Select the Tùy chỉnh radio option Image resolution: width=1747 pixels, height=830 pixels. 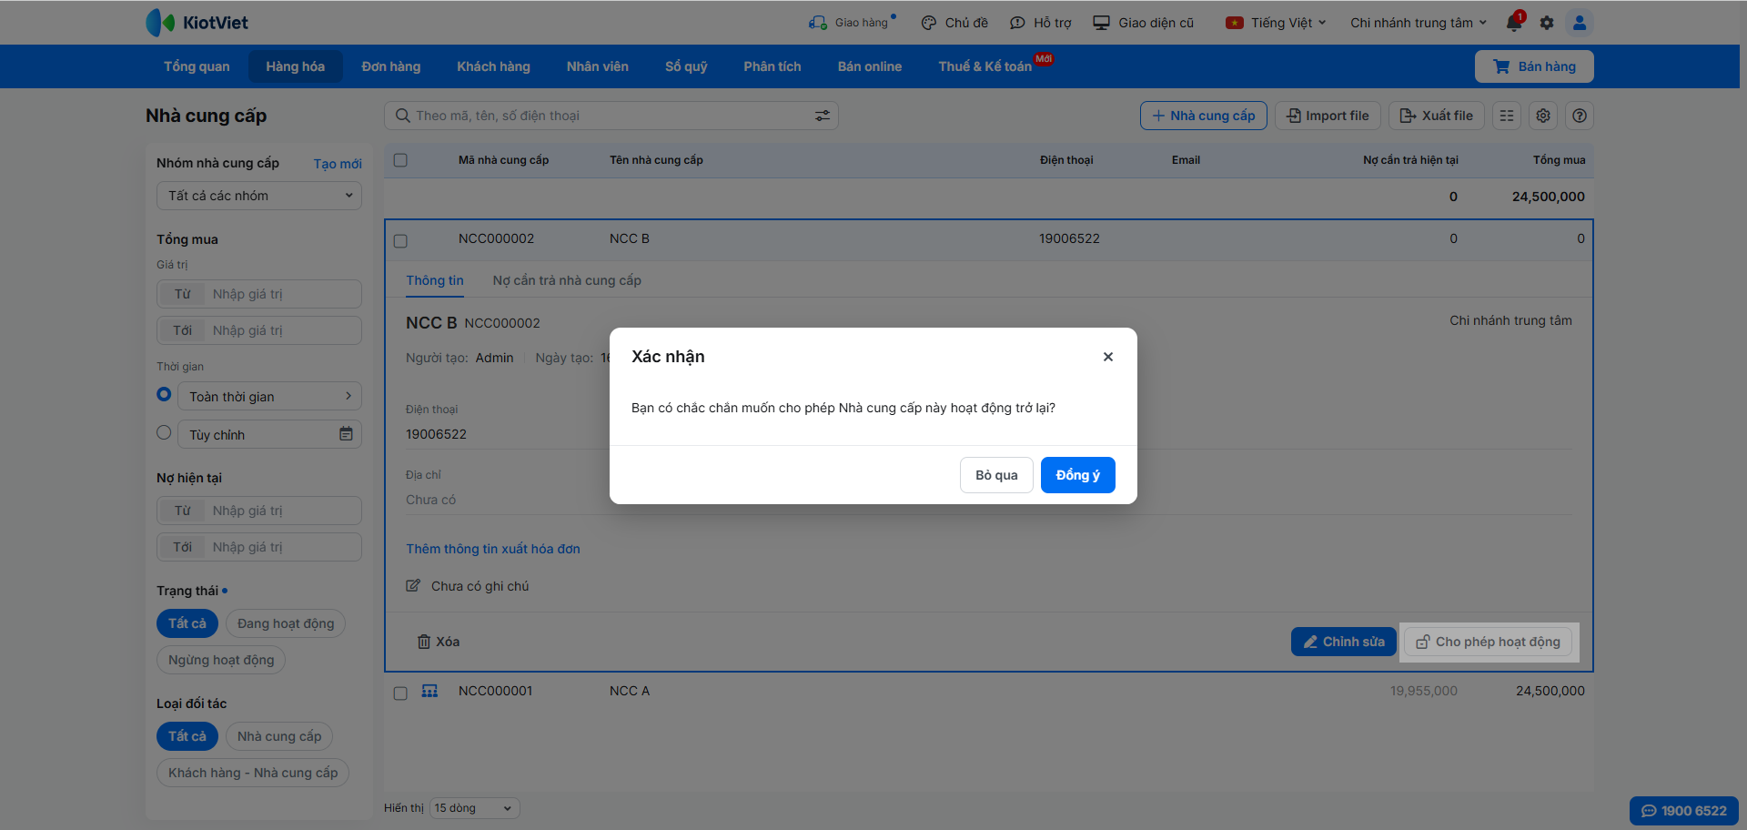[164, 433]
